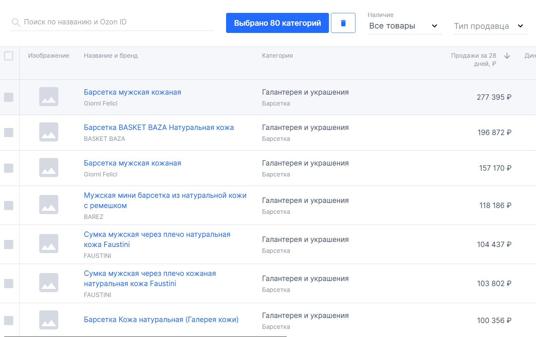Focus the search by name and Ozon ID field
536x337 pixels.
112,22
